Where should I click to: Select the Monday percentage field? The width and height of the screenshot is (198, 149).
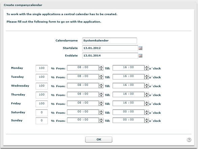coord(42,68)
